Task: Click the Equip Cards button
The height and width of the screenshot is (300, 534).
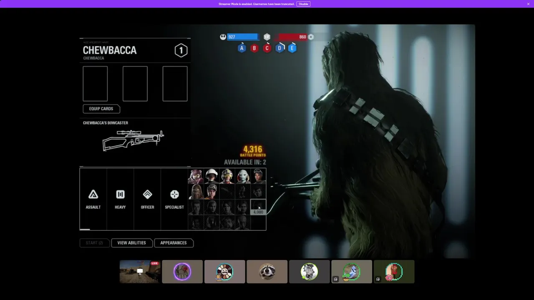Action: [x=101, y=109]
